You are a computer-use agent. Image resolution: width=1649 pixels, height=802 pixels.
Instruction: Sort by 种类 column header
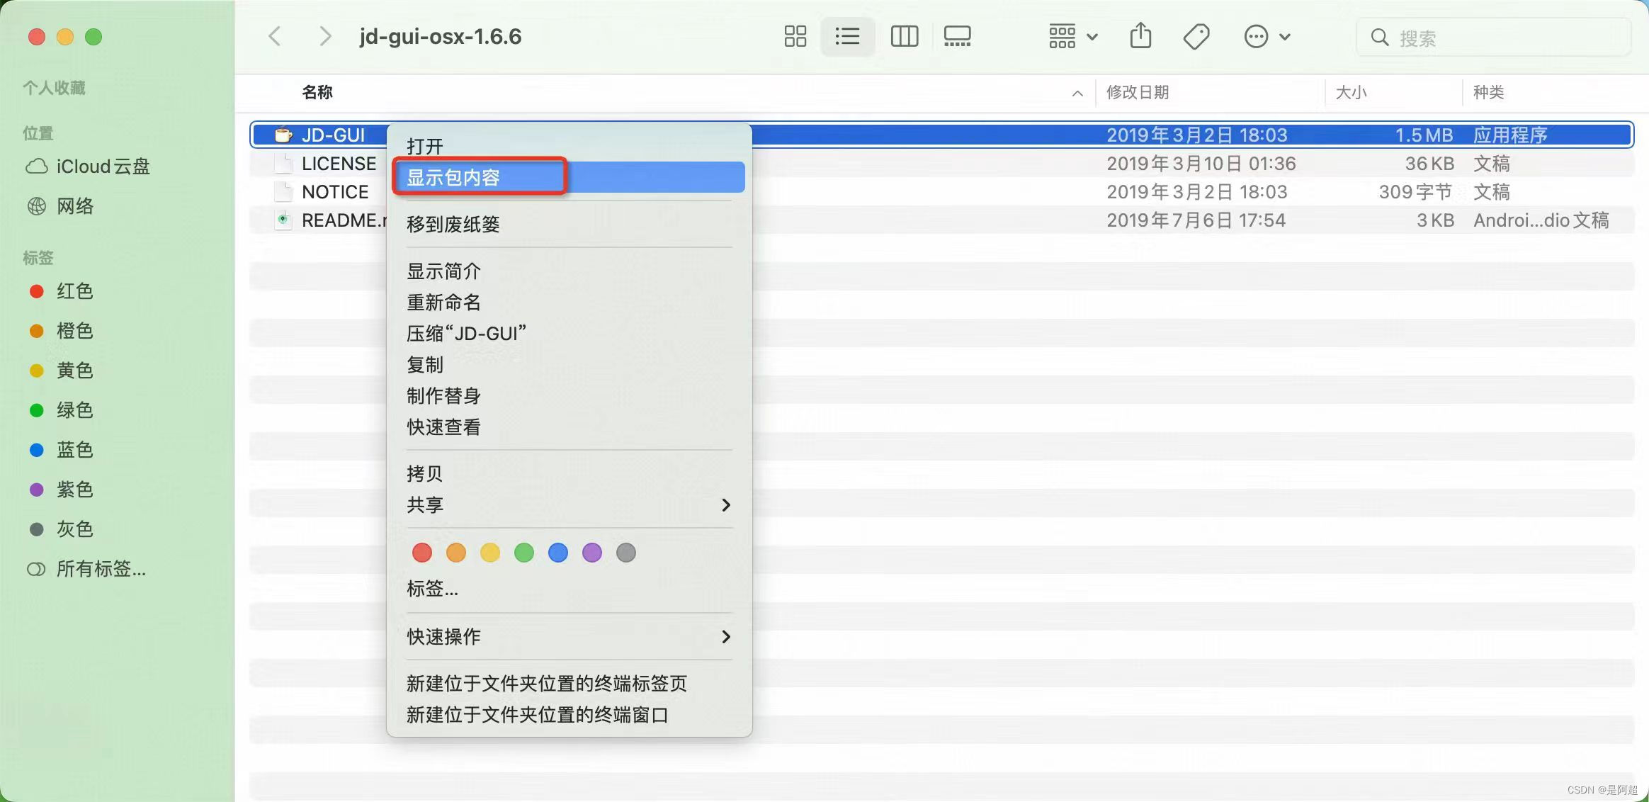(x=1489, y=92)
